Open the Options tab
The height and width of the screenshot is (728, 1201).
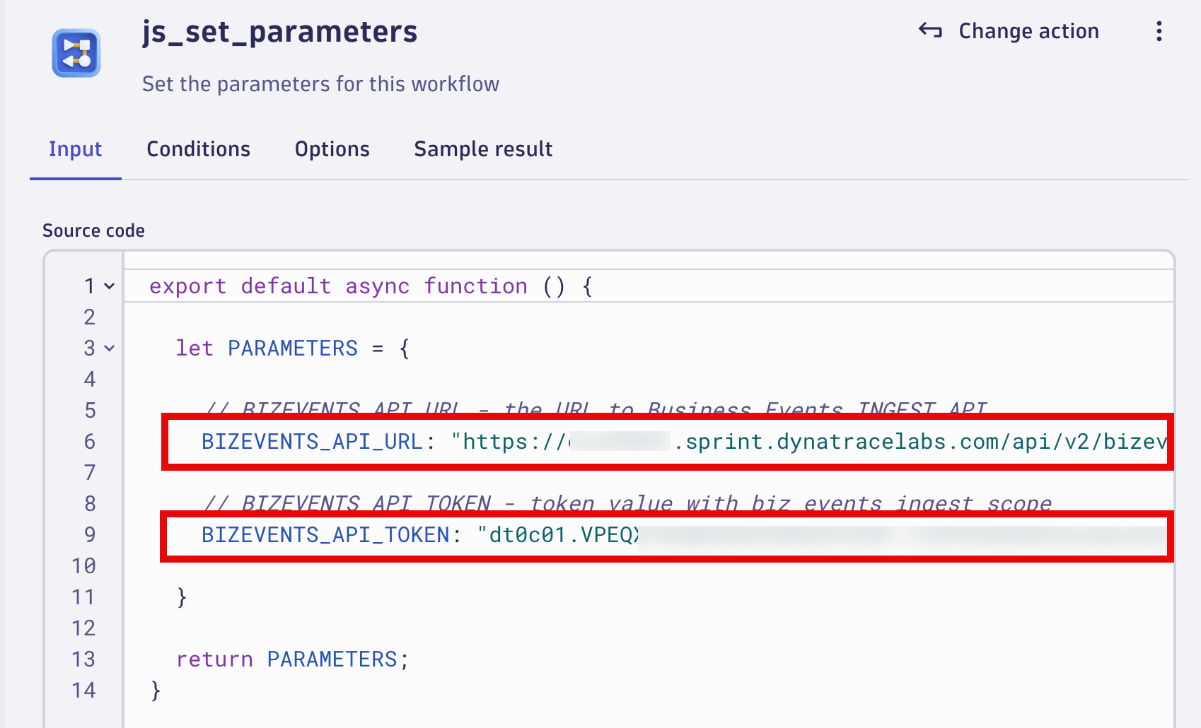[332, 149]
